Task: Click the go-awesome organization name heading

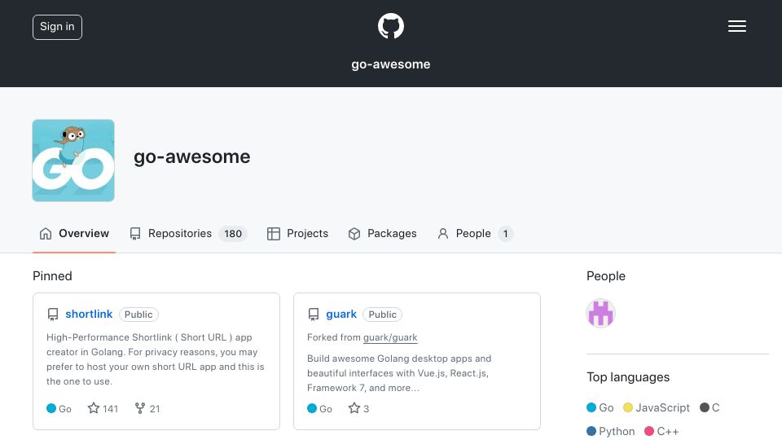Action: 192,156
